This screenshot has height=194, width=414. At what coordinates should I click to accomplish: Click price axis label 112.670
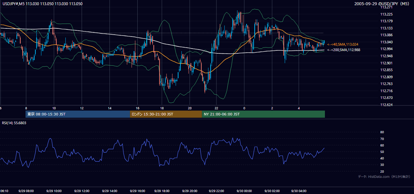point(386,98)
